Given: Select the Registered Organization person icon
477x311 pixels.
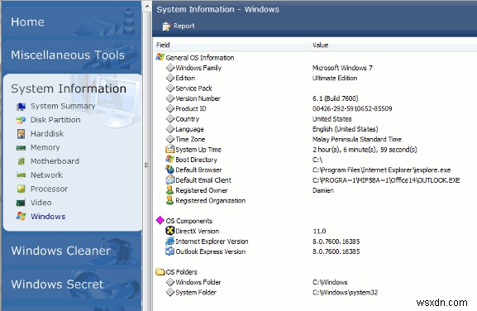Looking at the screenshot, I should pos(169,200).
